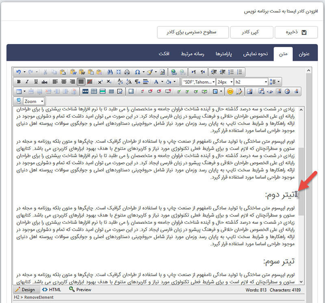
Task: Click the insert table icon
Action: pos(19,91)
